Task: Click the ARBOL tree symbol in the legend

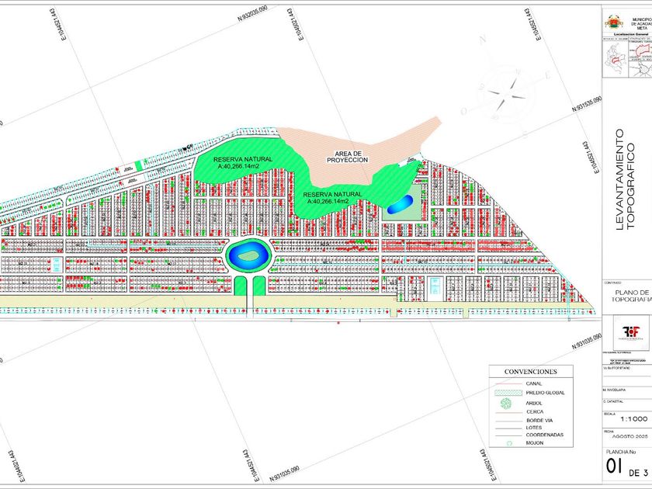Action: (505, 403)
